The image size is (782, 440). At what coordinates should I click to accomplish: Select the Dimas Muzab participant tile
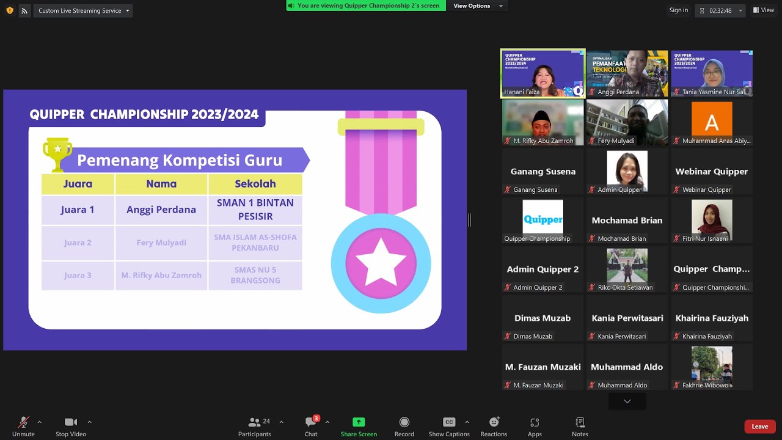pos(543,318)
